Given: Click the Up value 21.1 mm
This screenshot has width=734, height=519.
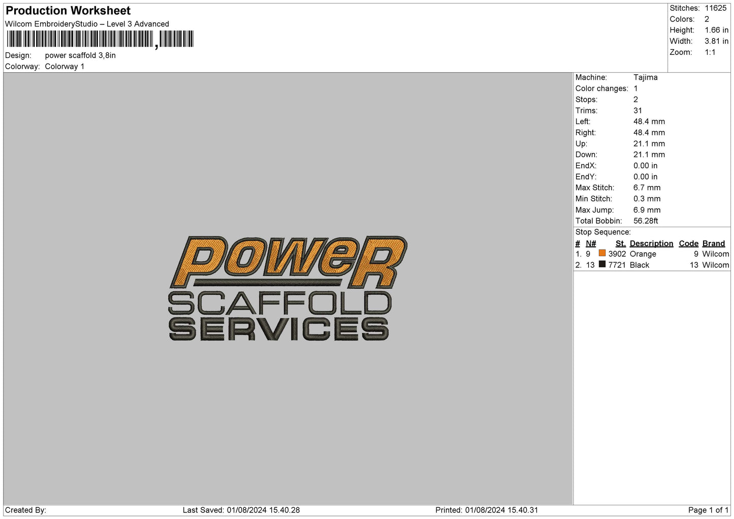Looking at the screenshot, I should [x=649, y=144].
